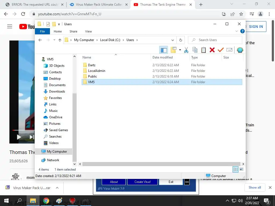
Task: Click the Properties checkmark icon in title bar
Action: tap(48, 24)
